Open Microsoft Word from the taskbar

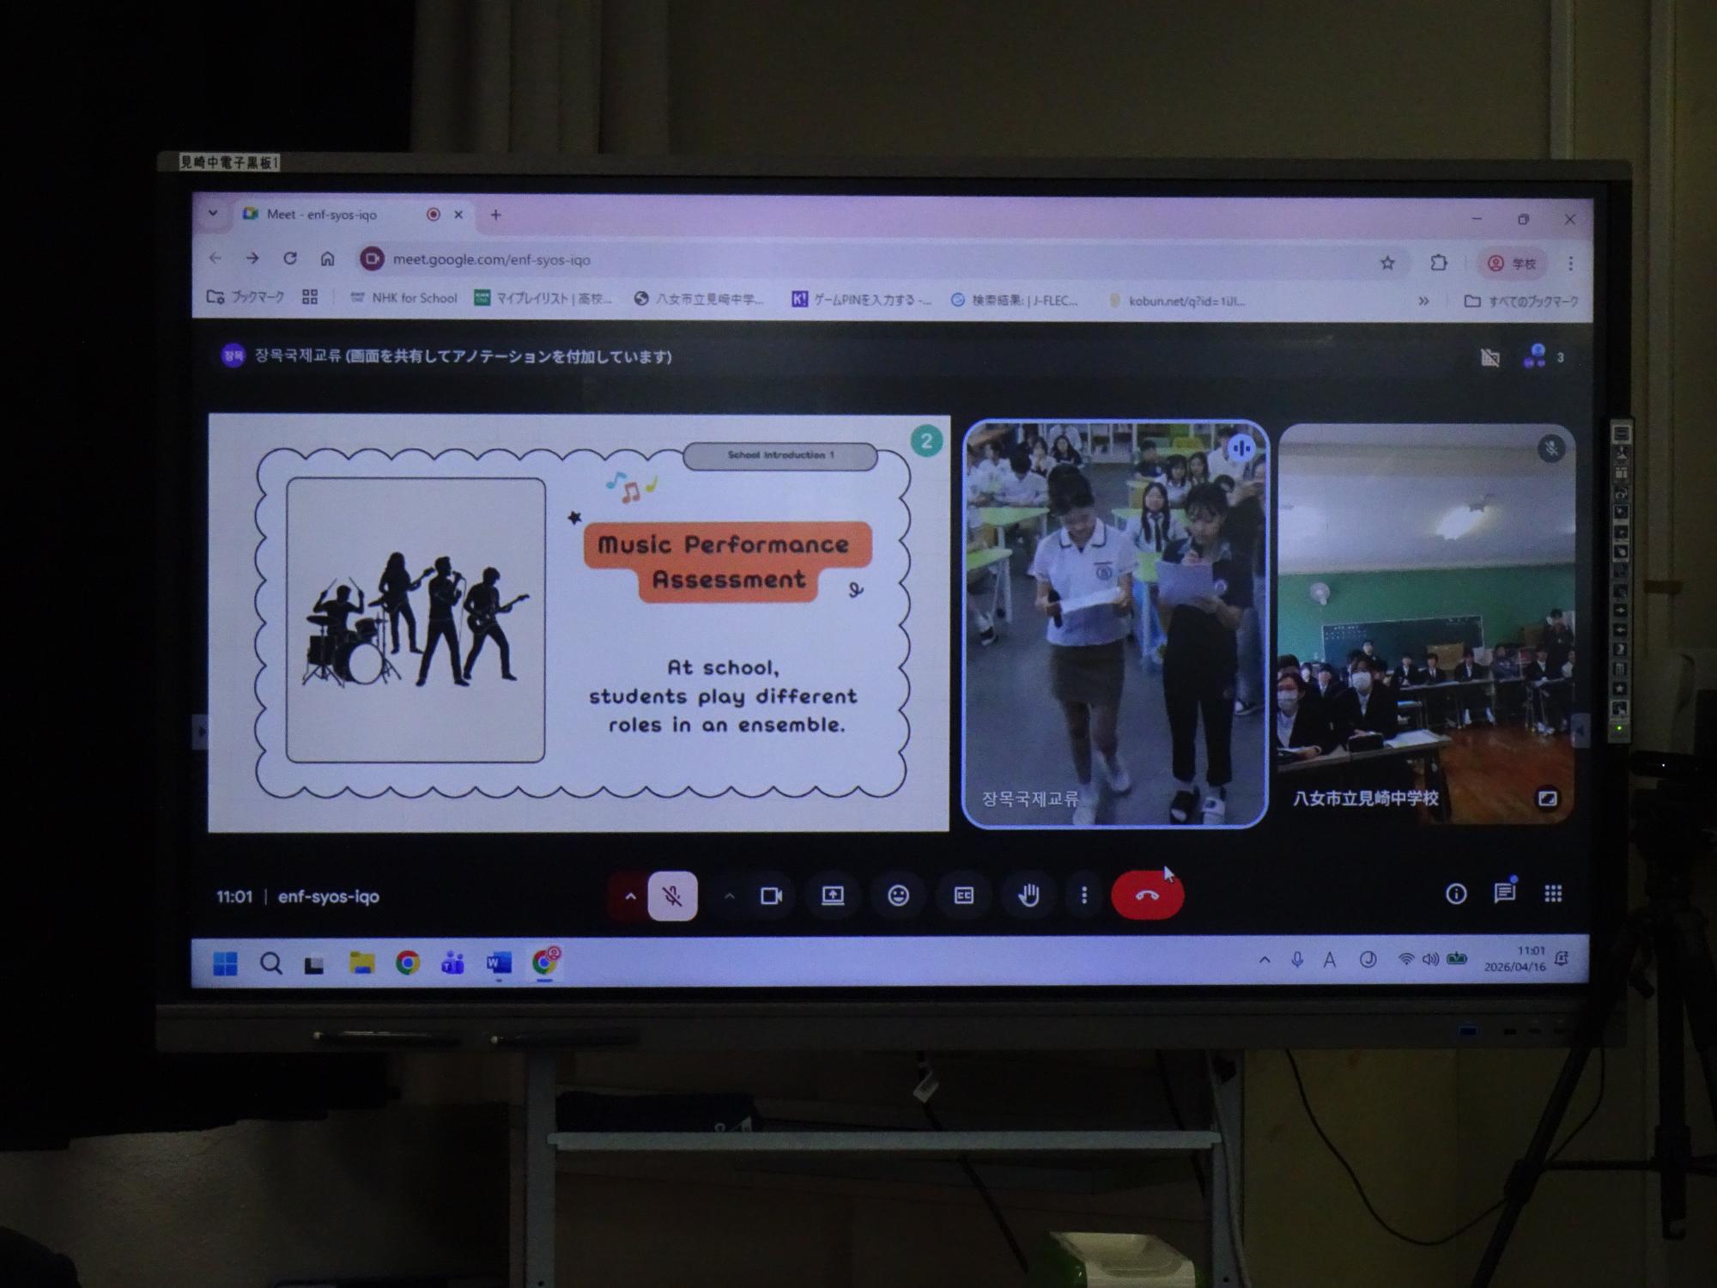click(x=499, y=963)
